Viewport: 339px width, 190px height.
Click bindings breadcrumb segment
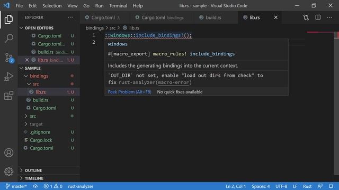[x=94, y=28]
